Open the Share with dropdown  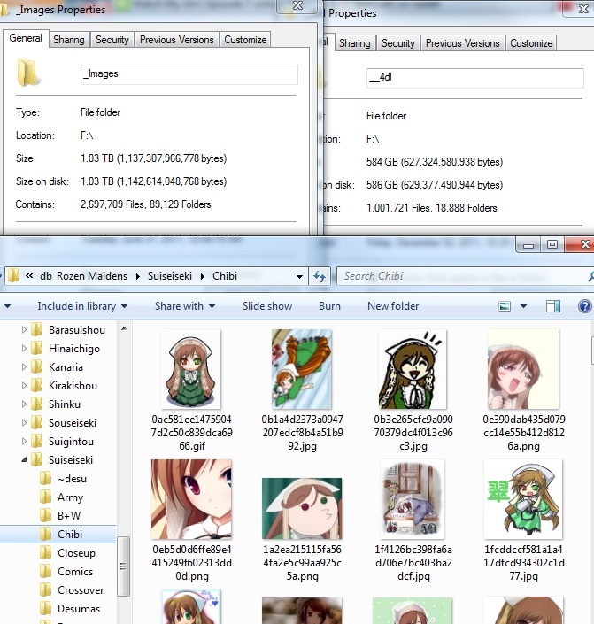coord(184,306)
